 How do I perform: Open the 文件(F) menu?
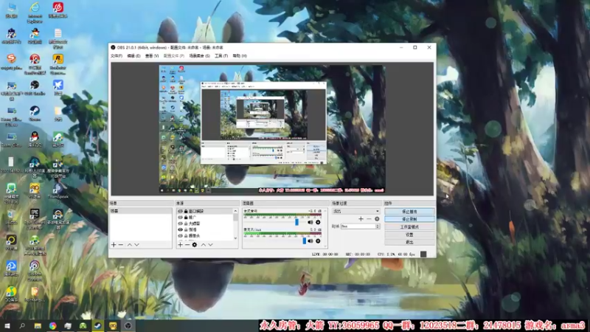coord(117,56)
